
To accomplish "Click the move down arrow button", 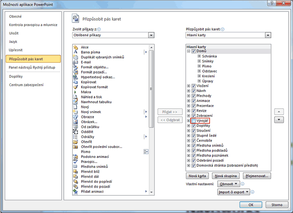I will [279, 120].
